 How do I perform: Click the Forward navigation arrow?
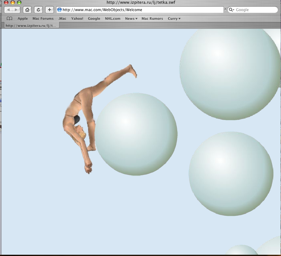click(16, 10)
